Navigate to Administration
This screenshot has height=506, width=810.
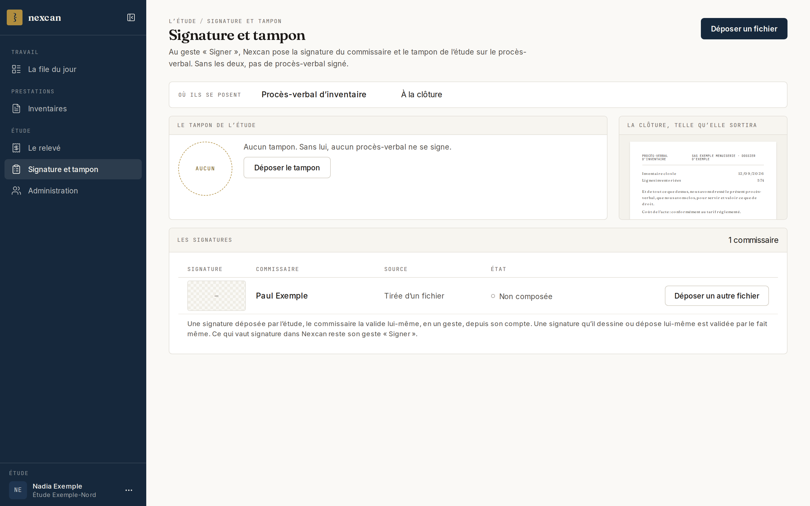[x=73, y=191]
